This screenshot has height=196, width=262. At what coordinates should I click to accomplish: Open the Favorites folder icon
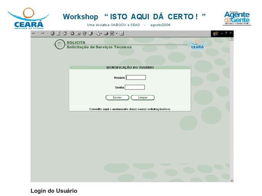78,33
